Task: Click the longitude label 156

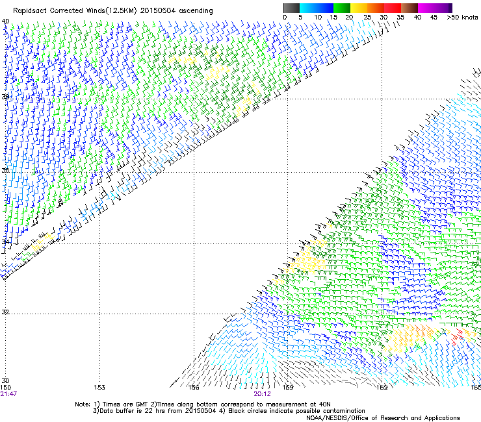Action: [194, 388]
